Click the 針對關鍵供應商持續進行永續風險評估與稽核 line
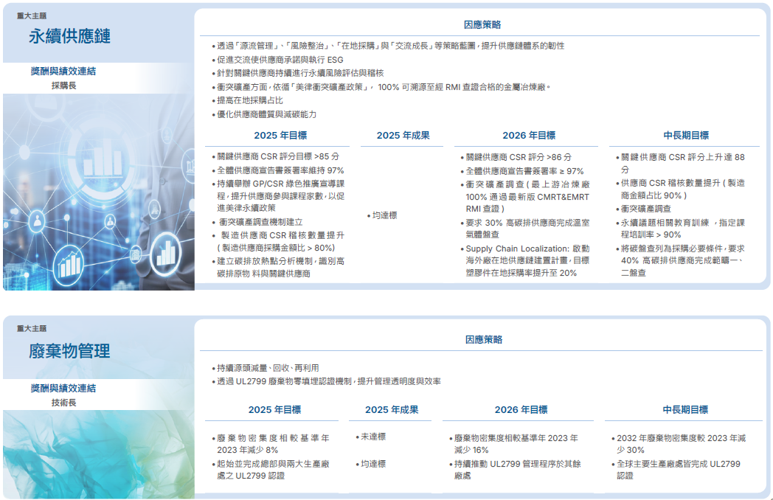The height and width of the screenshot is (500, 773). tap(298, 73)
